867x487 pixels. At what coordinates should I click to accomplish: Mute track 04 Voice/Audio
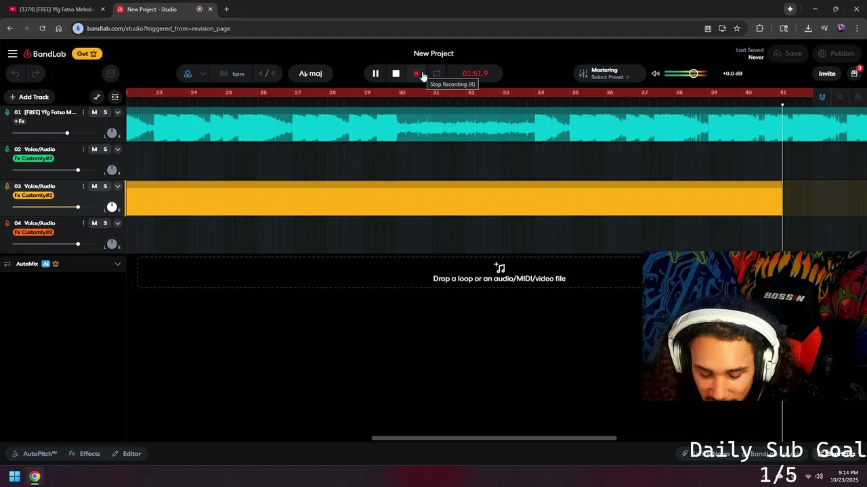pos(94,223)
